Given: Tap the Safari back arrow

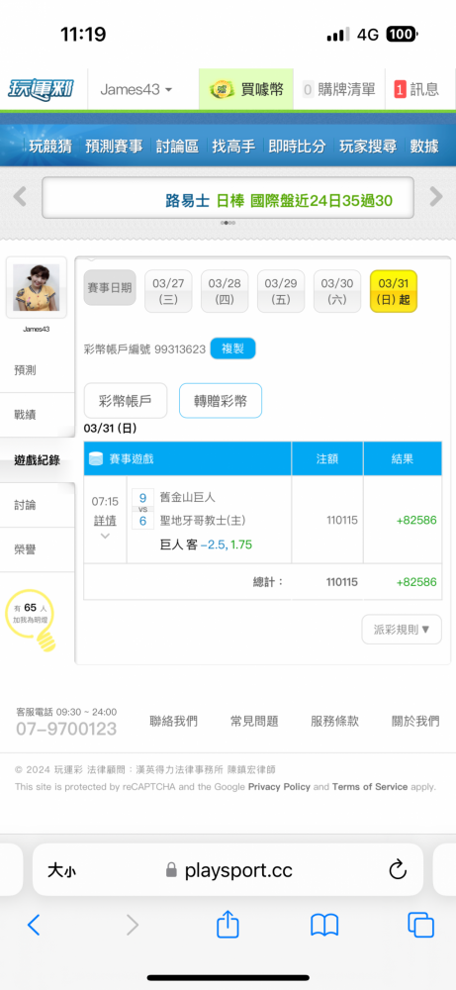Looking at the screenshot, I should [34, 925].
